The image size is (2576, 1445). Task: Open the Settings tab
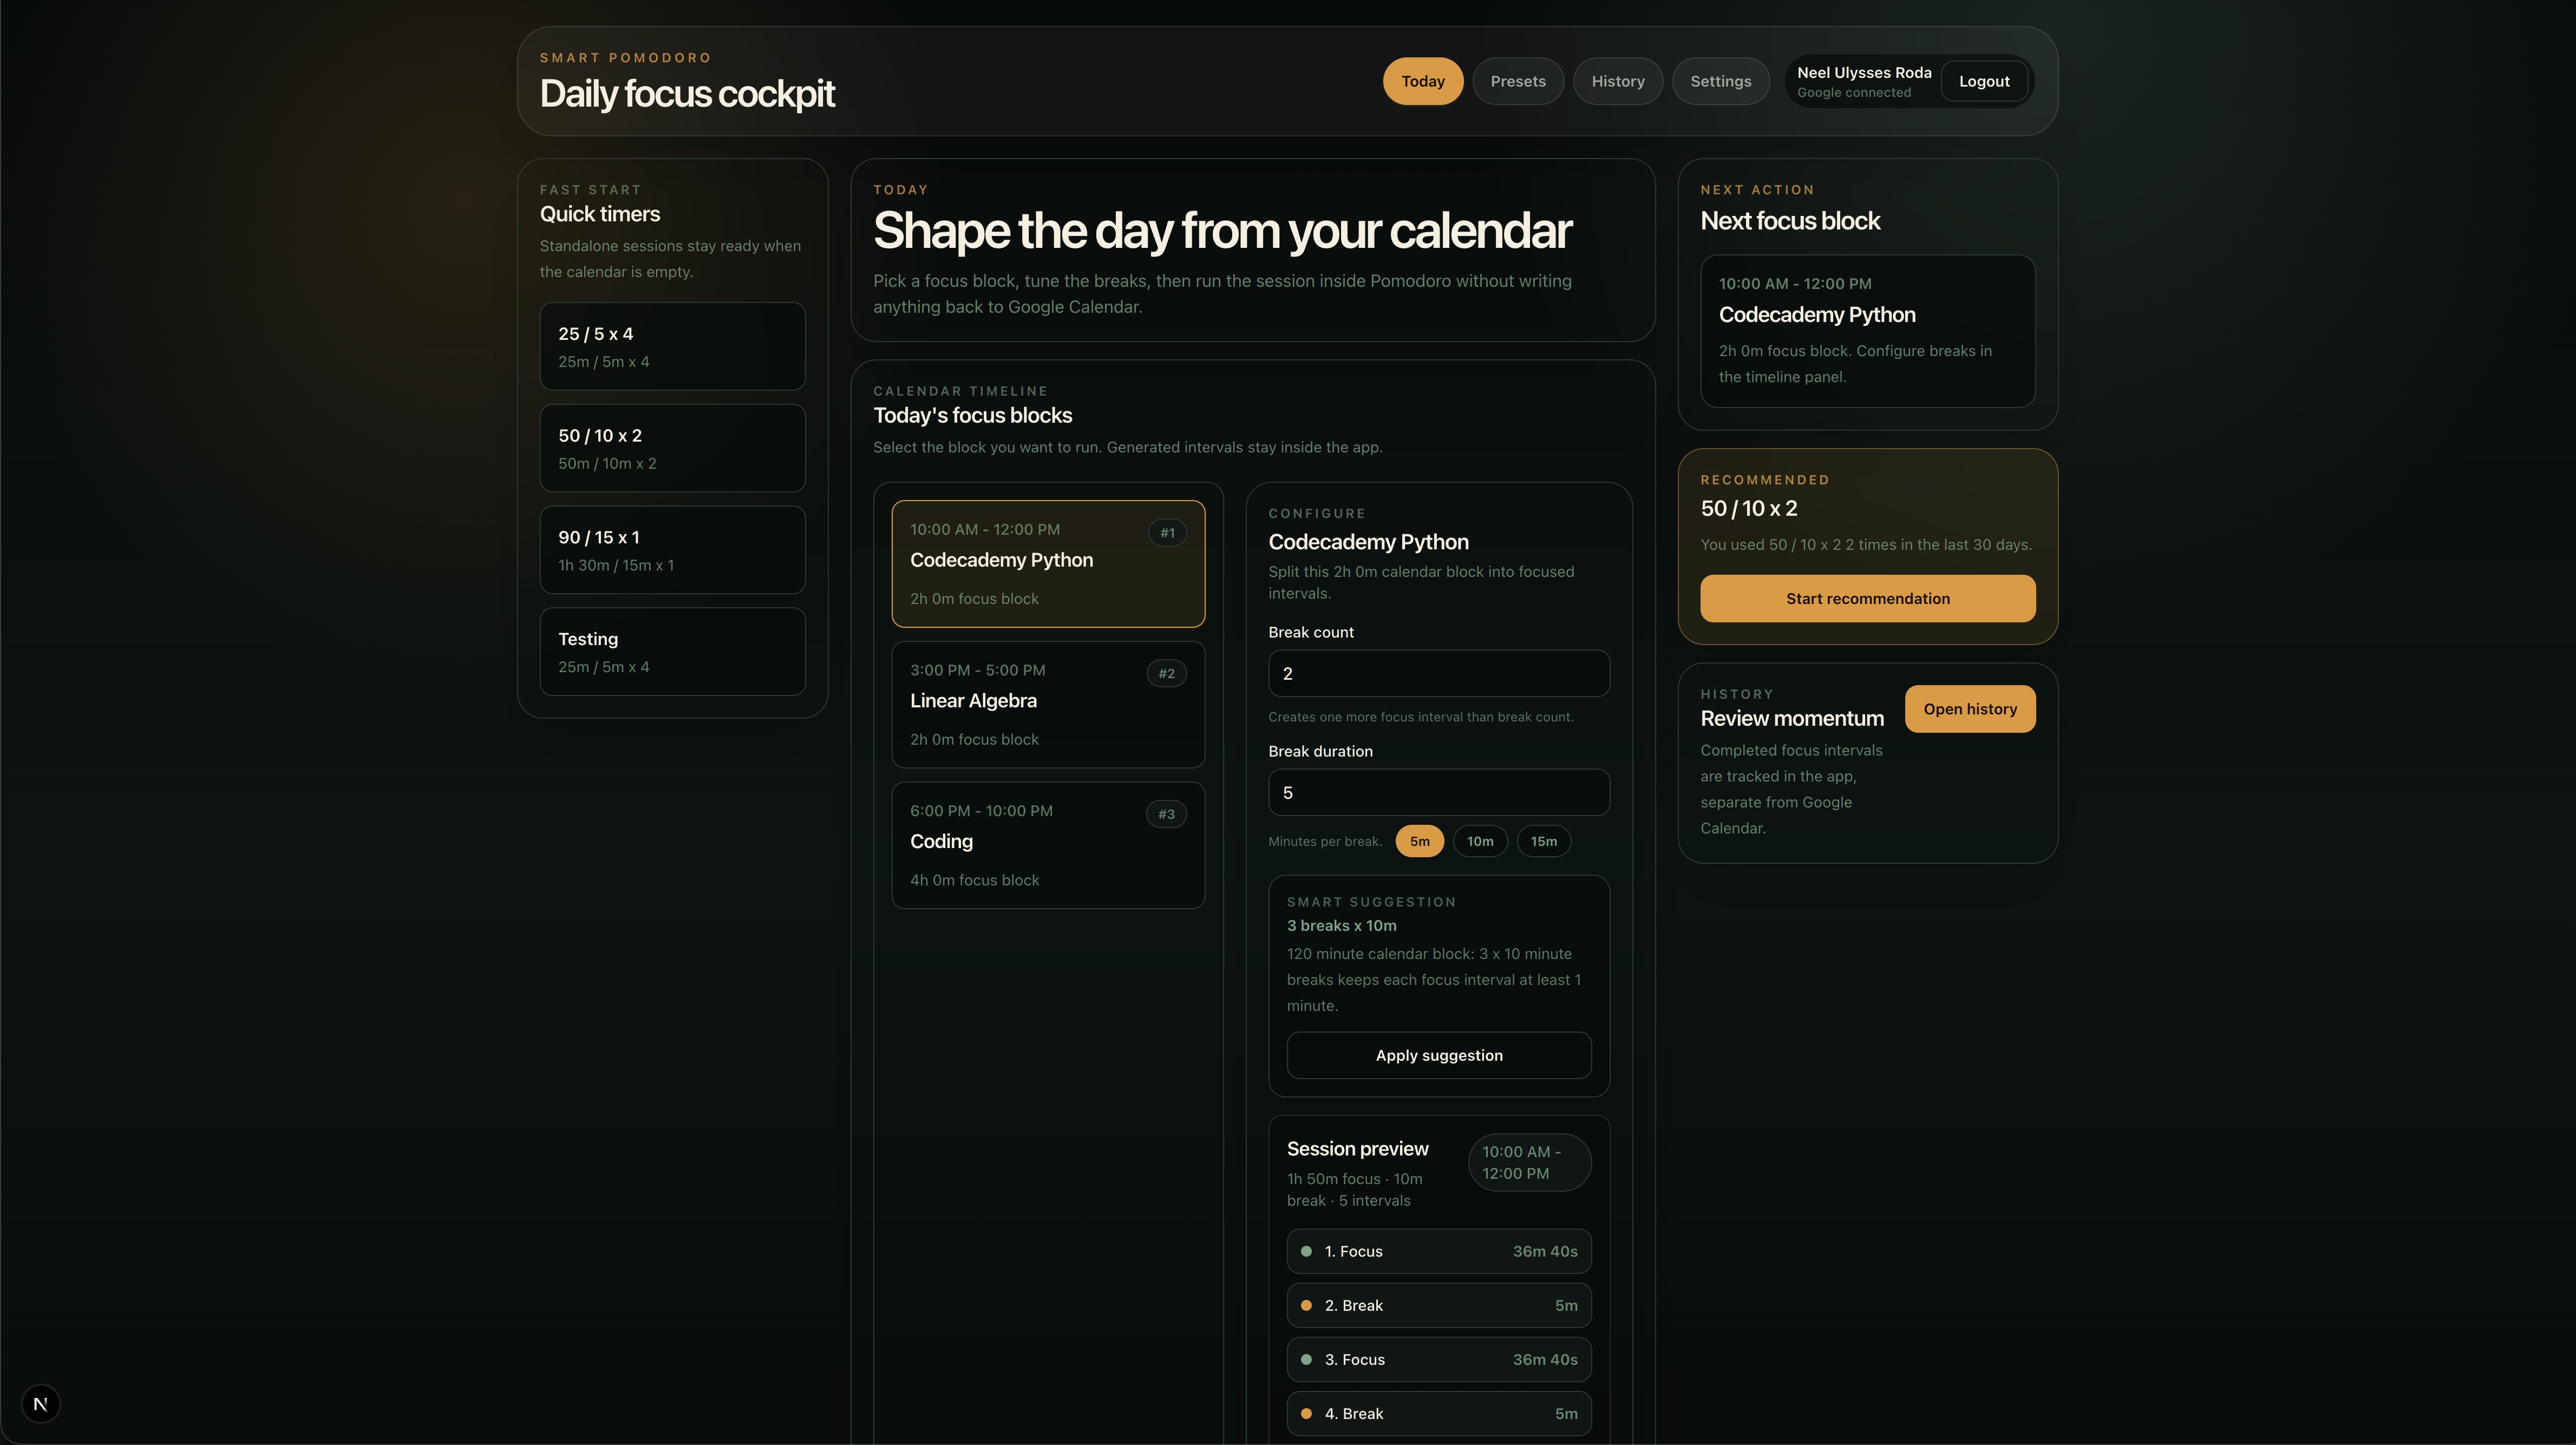coord(1720,81)
